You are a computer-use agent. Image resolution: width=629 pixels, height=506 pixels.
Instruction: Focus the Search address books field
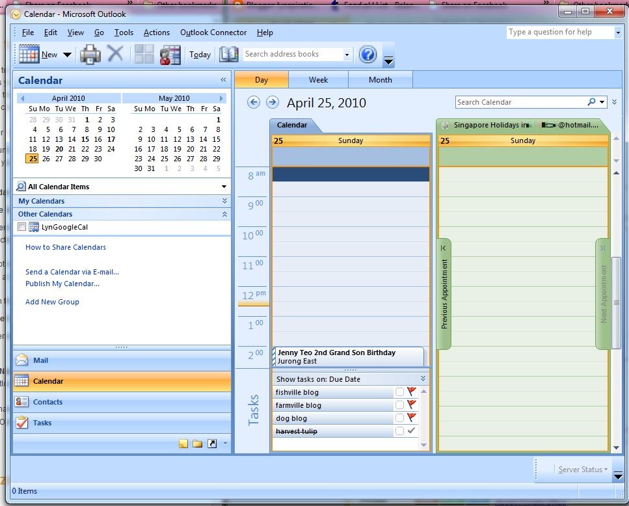[x=293, y=54]
